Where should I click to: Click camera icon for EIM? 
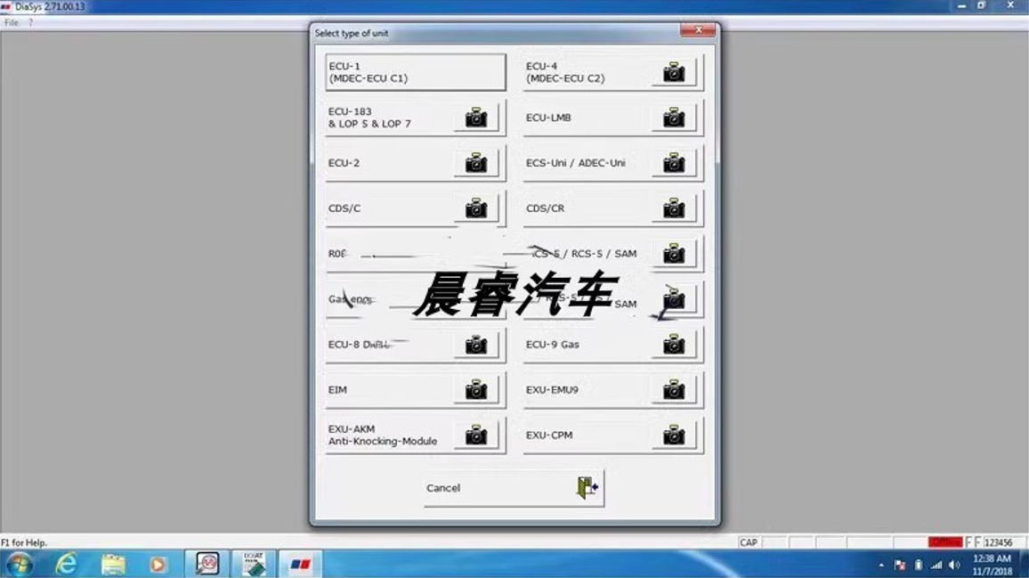pos(476,389)
